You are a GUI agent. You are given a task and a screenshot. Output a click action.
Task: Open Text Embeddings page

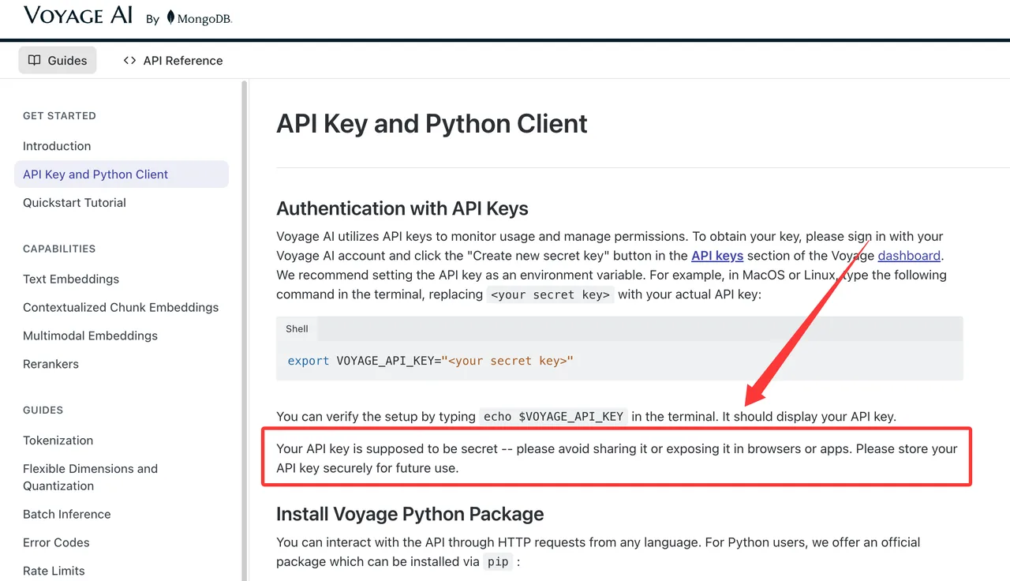click(71, 279)
